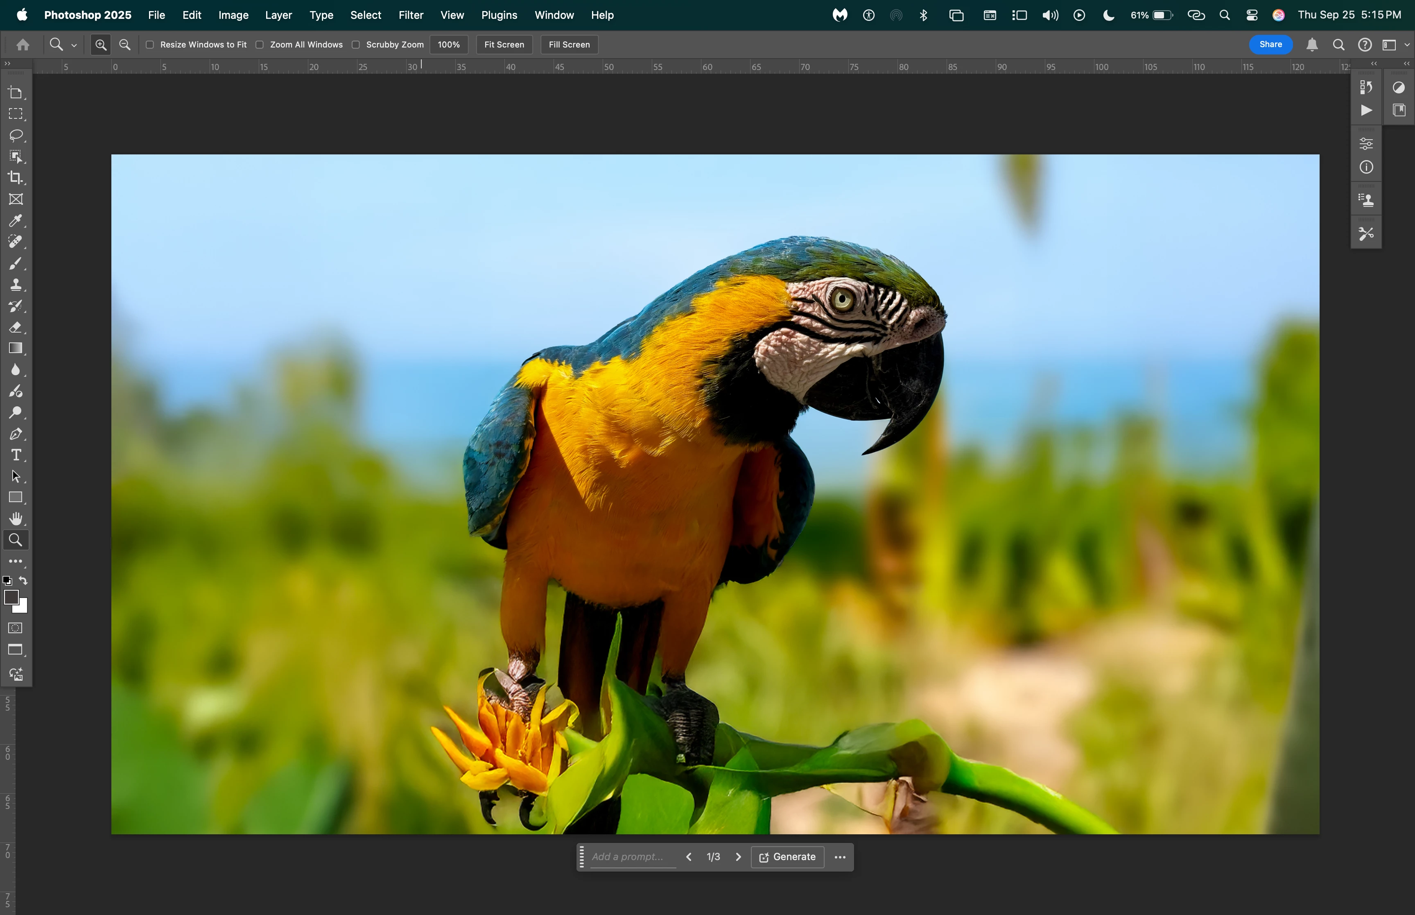
Task: Show next generated variation chevron
Action: click(738, 857)
